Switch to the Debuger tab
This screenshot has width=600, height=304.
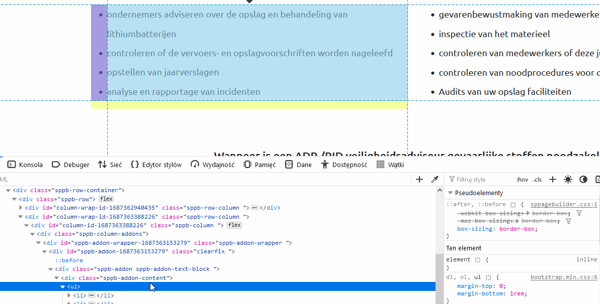(x=70, y=165)
